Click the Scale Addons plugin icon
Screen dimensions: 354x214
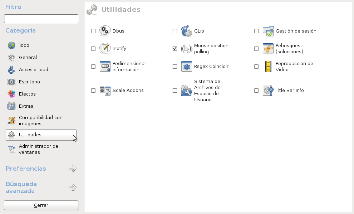pos(105,91)
